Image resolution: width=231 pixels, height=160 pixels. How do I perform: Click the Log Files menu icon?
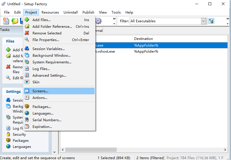point(27,69)
